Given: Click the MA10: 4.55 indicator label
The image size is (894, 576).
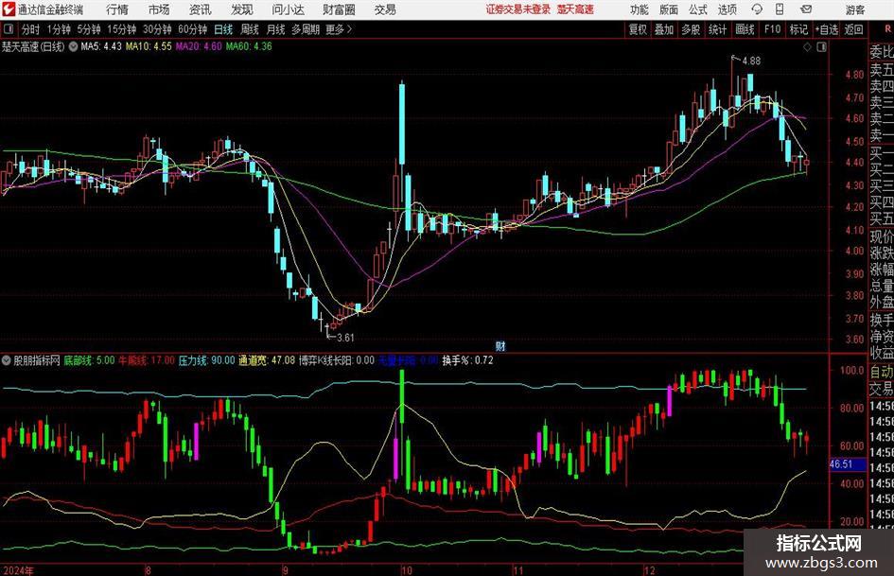Looking at the screenshot, I should point(149,46).
